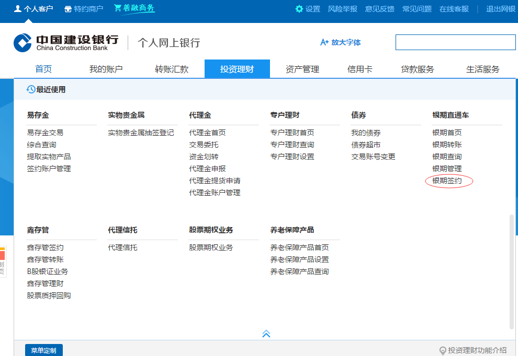Open the 生活服务 tab
Viewport: 518px width, 356px height.
click(x=482, y=69)
